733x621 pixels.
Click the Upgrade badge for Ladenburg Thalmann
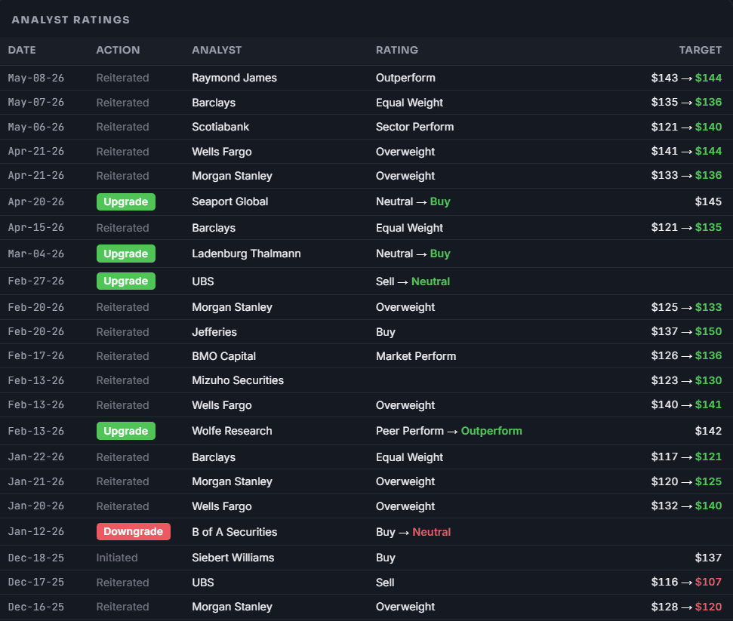point(126,254)
